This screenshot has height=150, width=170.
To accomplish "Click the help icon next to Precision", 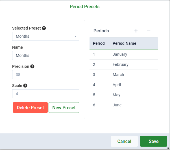I will coord(32,66).
